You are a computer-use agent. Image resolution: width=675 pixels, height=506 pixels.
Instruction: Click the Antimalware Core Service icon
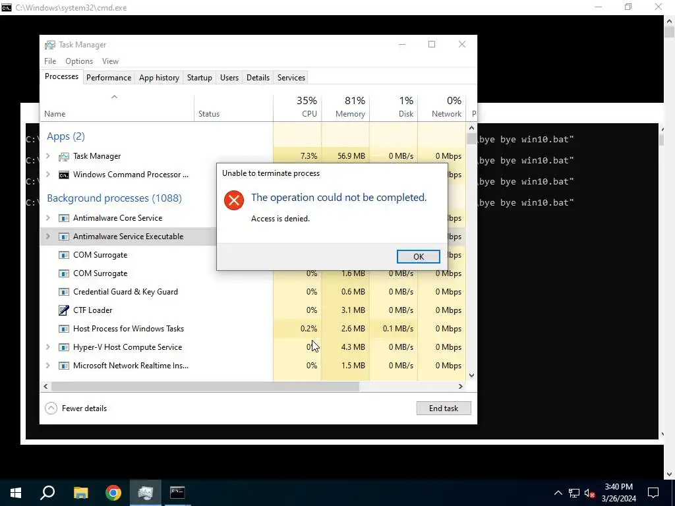pos(64,218)
